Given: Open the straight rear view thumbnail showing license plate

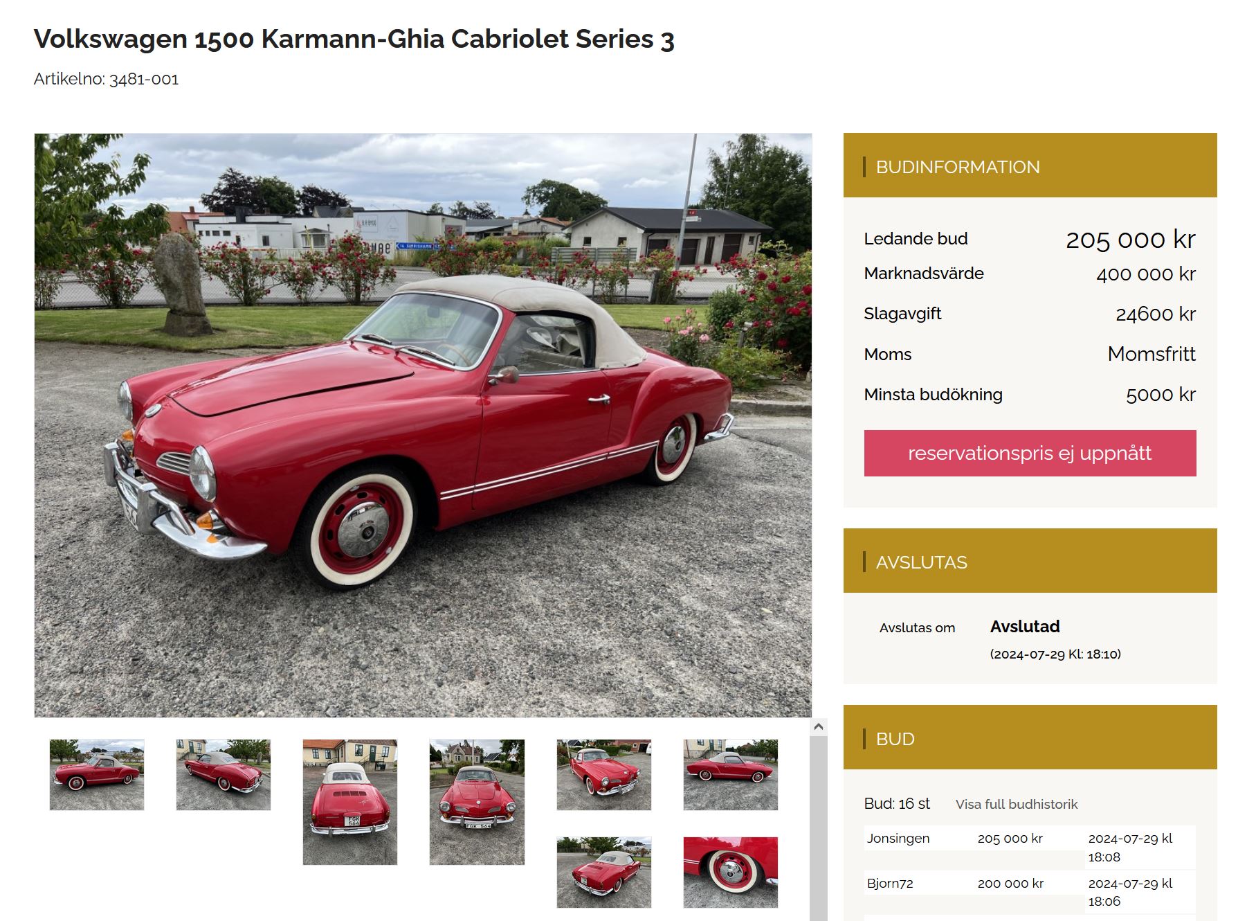Looking at the screenshot, I should coord(350,802).
